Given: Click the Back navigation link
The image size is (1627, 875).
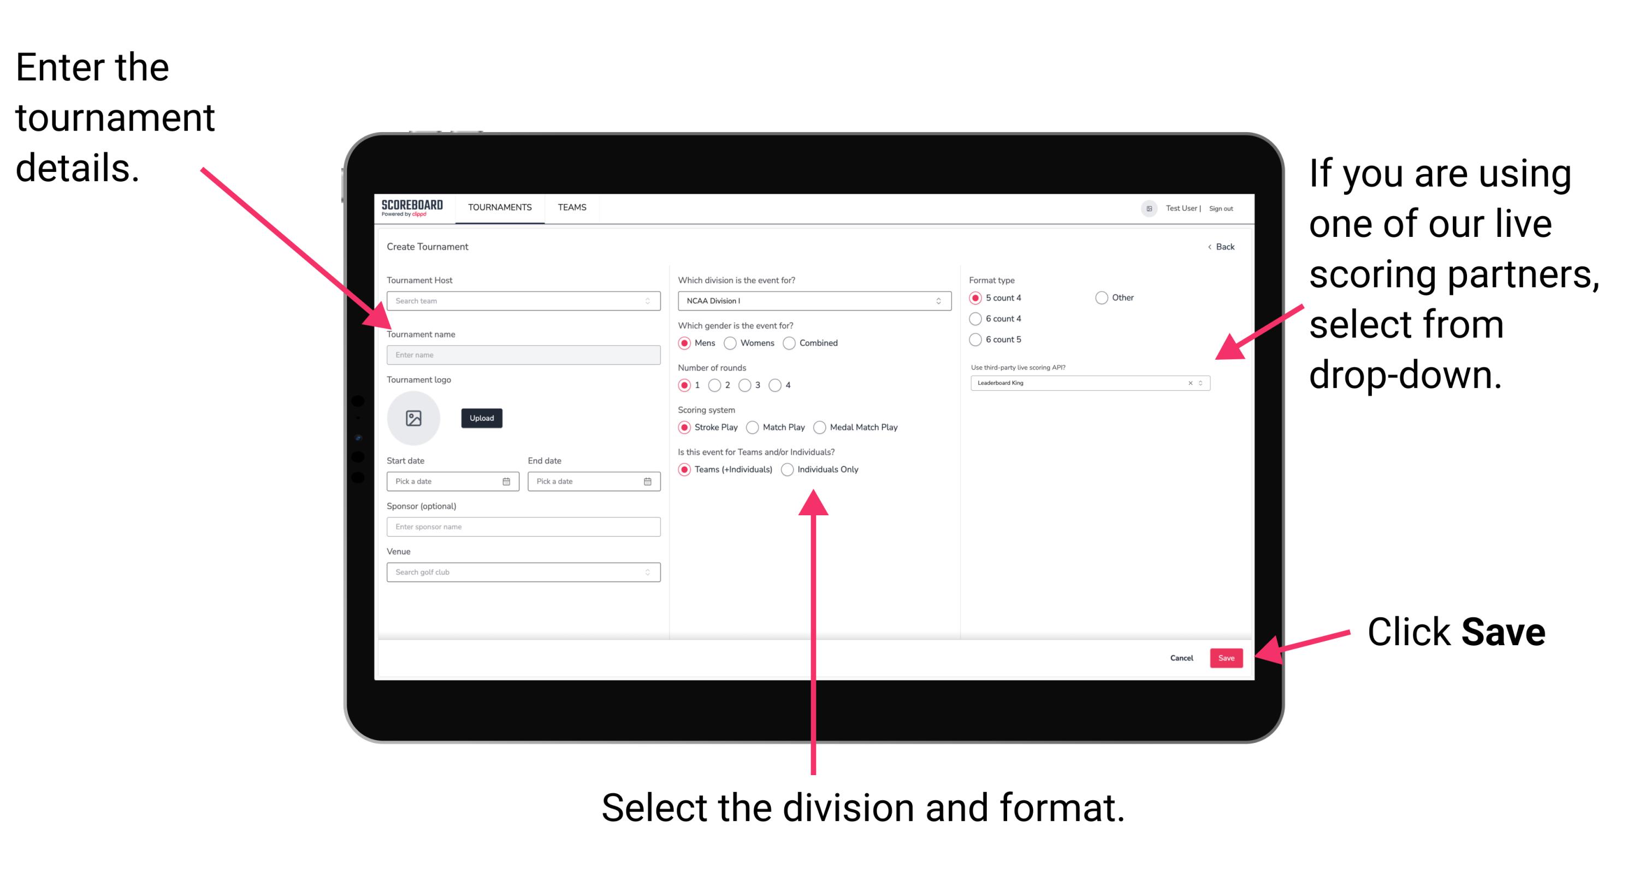Looking at the screenshot, I should click(1216, 246).
